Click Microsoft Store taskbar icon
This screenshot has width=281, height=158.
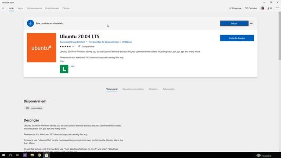pos(47,155)
